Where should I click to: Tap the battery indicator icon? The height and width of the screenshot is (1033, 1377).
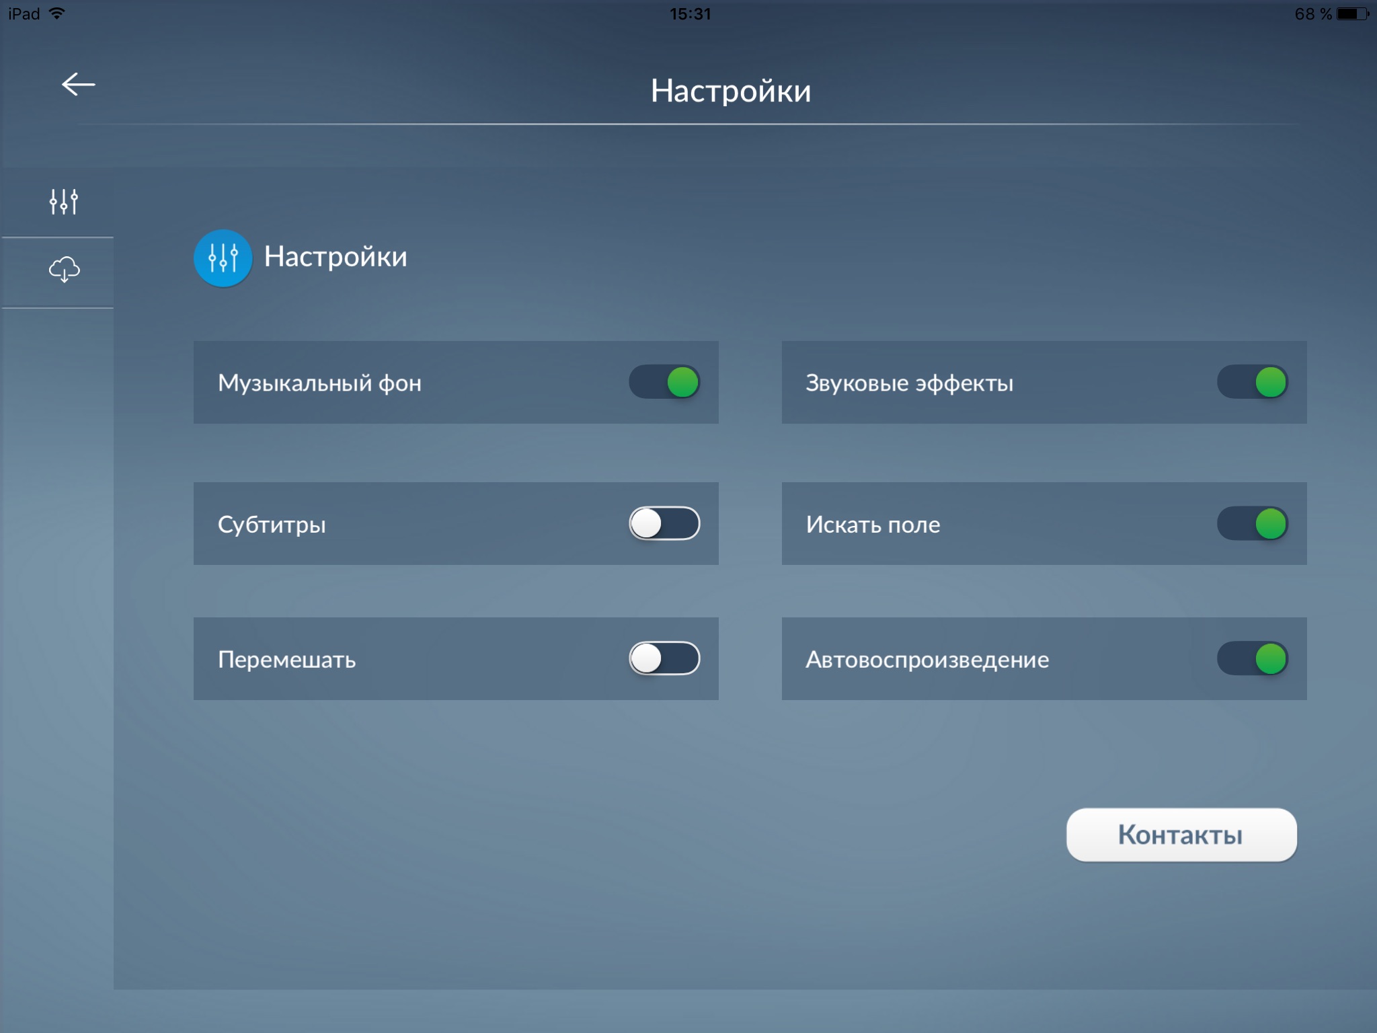(x=1351, y=13)
